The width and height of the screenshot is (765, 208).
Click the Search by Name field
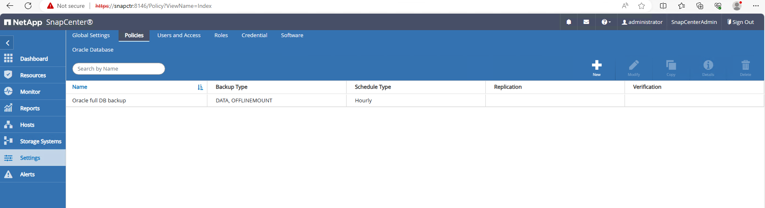(119, 69)
